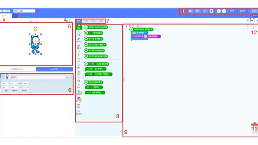Click the object name field 엔트리봇
This screenshot has height=145, width=258.
[x=37, y=77]
